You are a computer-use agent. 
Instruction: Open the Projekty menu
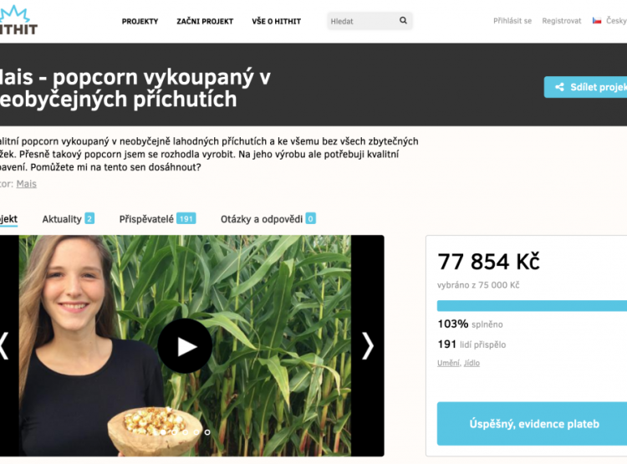(140, 22)
